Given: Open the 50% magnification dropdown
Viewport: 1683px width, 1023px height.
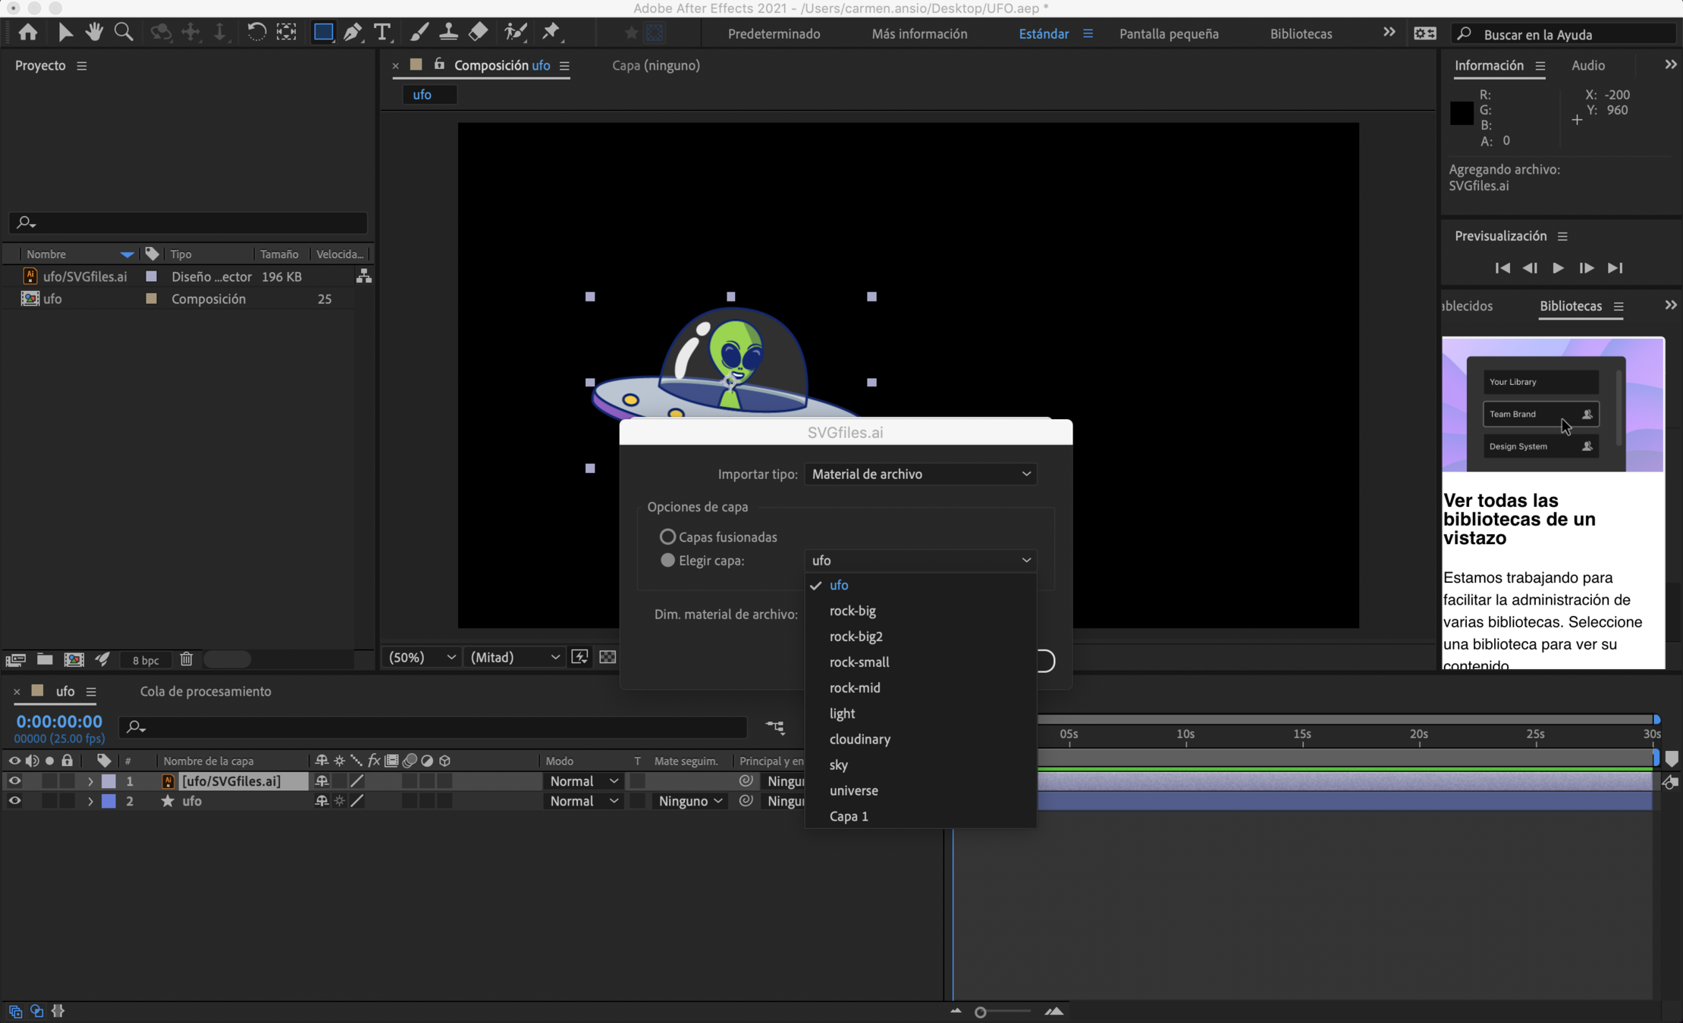Looking at the screenshot, I should click(422, 657).
